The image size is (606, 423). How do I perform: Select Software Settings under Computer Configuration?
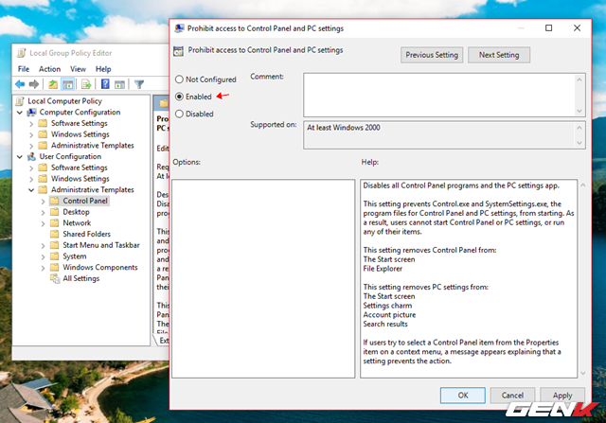(x=79, y=123)
